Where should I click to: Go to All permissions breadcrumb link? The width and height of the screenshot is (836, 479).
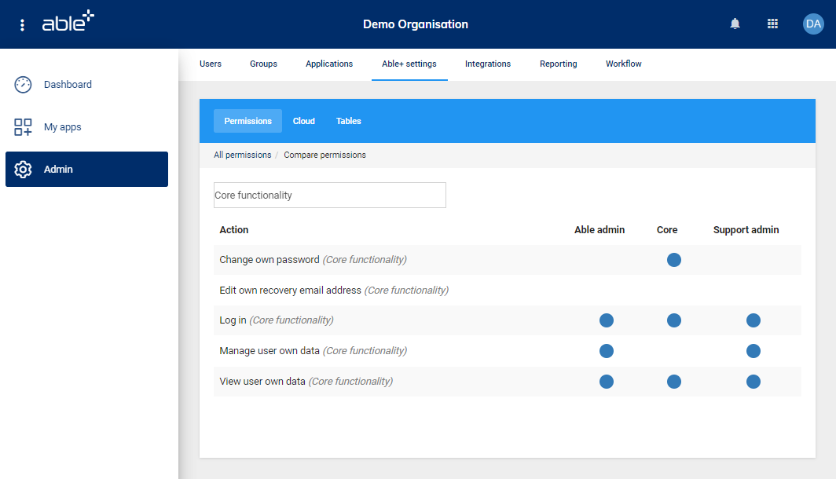coord(243,155)
